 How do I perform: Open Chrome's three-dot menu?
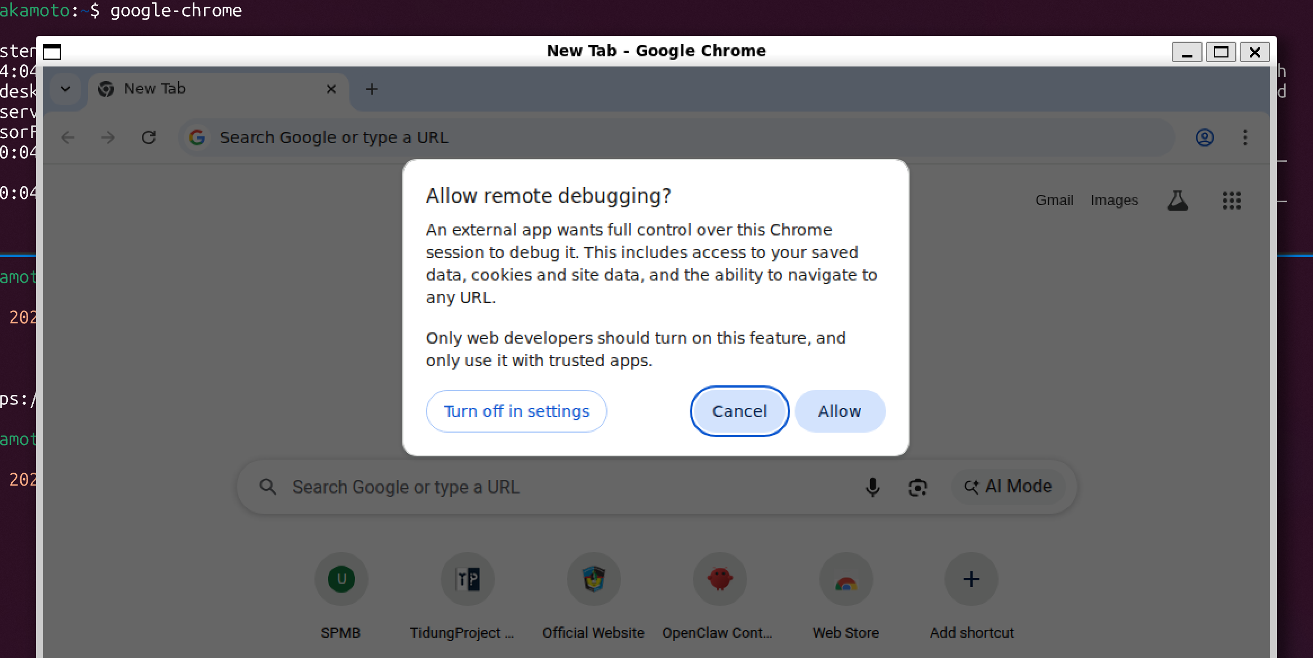1245,137
